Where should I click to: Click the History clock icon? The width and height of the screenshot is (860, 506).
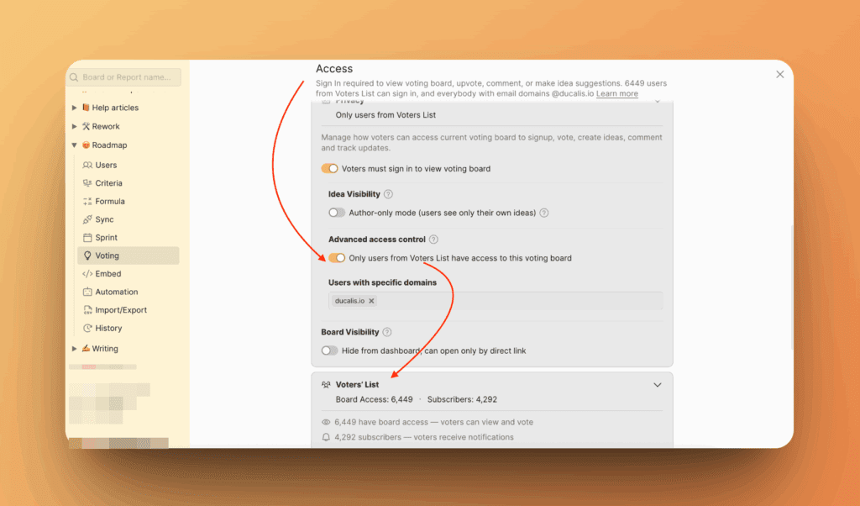(x=87, y=329)
